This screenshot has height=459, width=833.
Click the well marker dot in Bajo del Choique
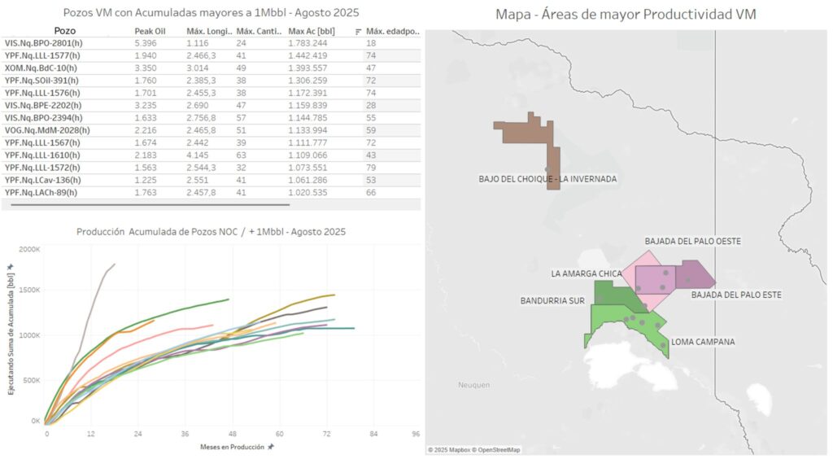(x=548, y=169)
